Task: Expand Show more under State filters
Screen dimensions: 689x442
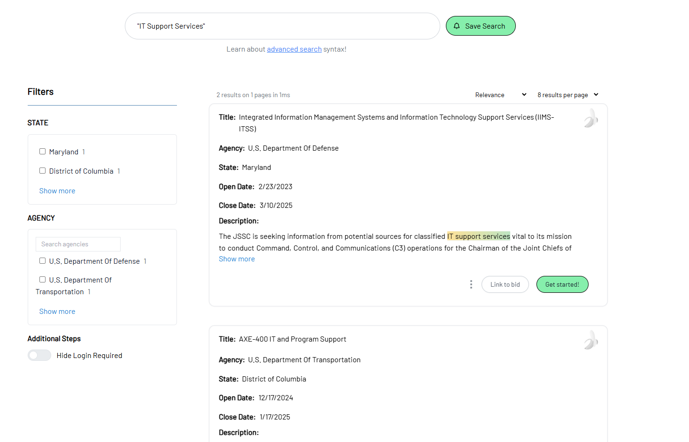Action: point(57,191)
